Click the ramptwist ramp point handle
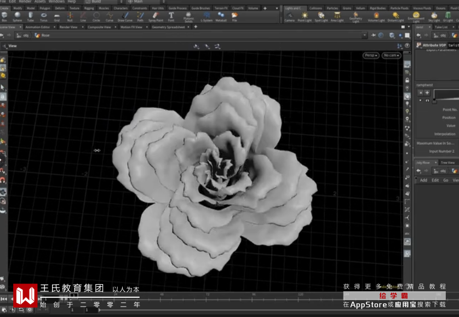 [x=434, y=101]
